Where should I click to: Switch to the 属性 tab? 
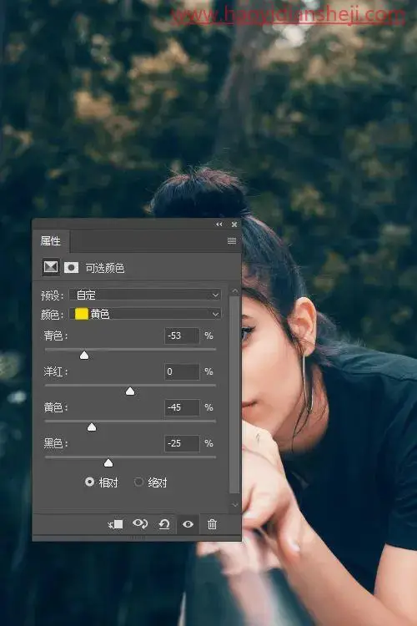pos(51,240)
